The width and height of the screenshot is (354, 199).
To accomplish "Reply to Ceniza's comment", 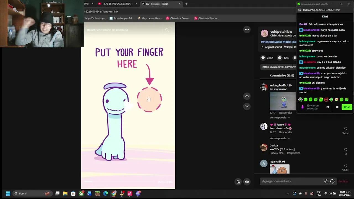I will pos(293,153).
